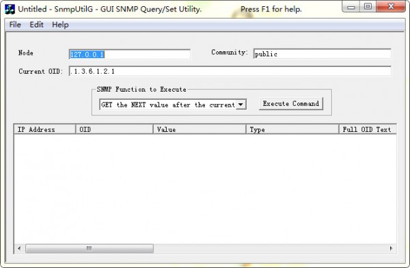Click the horizontal scrollbar thumb
The height and width of the screenshot is (268, 410).
(x=90, y=248)
